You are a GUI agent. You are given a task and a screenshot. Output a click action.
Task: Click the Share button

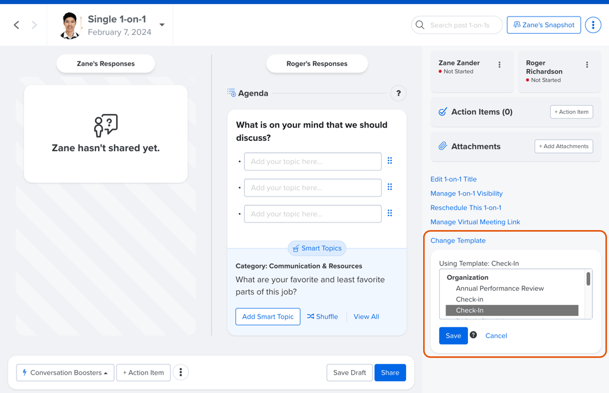(389, 372)
